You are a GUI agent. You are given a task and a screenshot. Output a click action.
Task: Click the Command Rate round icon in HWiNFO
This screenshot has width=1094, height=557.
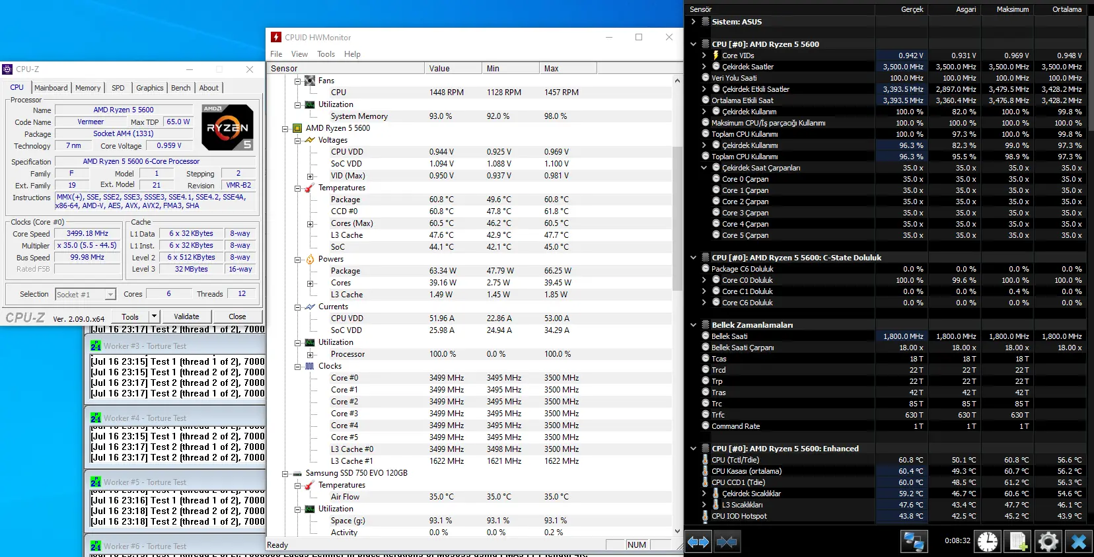click(706, 426)
